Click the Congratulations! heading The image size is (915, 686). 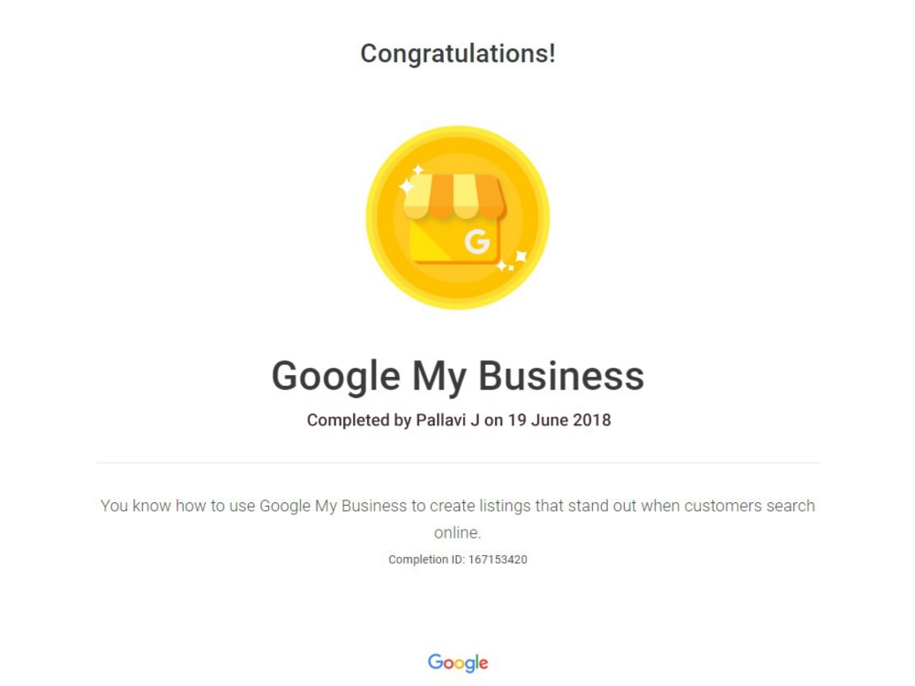point(458,54)
